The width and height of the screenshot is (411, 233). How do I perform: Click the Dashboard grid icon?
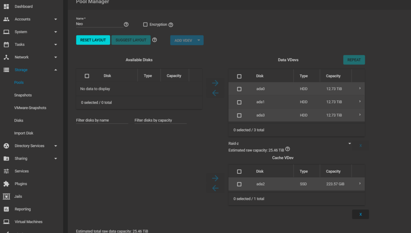pyautogui.click(x=6, y=7)
